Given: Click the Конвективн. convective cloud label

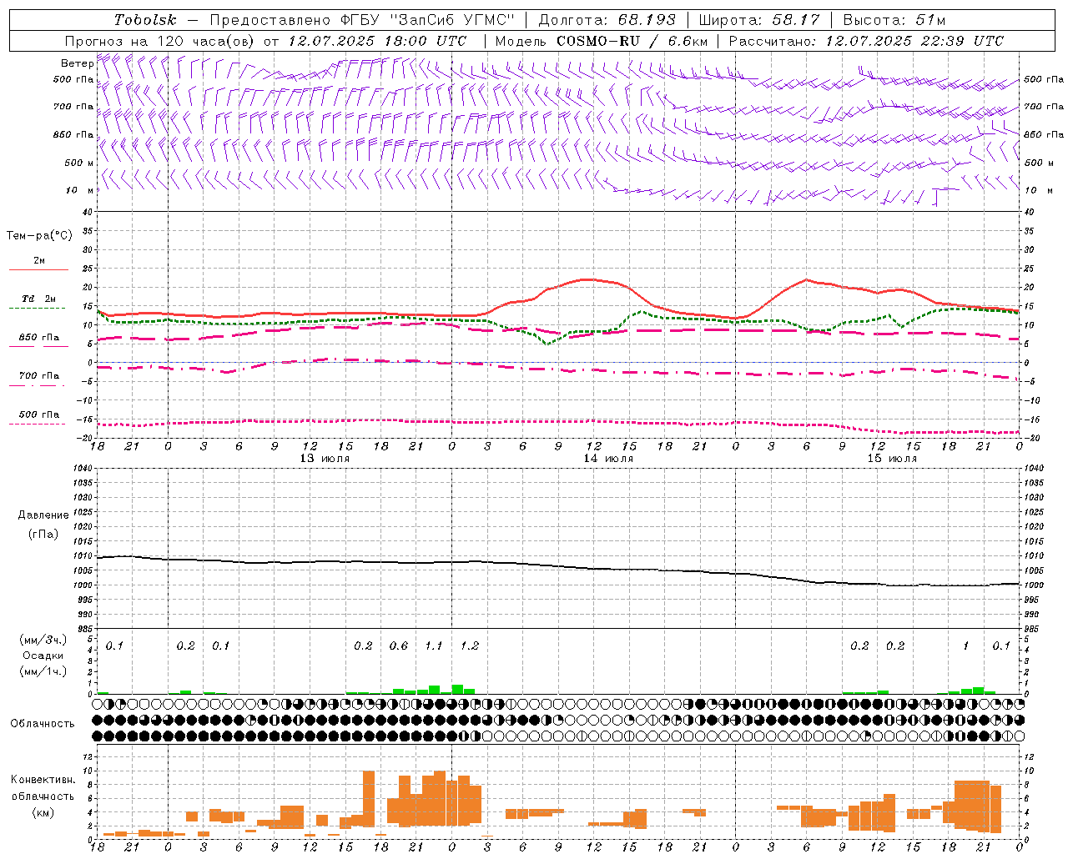Looking at the screenshot, I should (43, 780).
